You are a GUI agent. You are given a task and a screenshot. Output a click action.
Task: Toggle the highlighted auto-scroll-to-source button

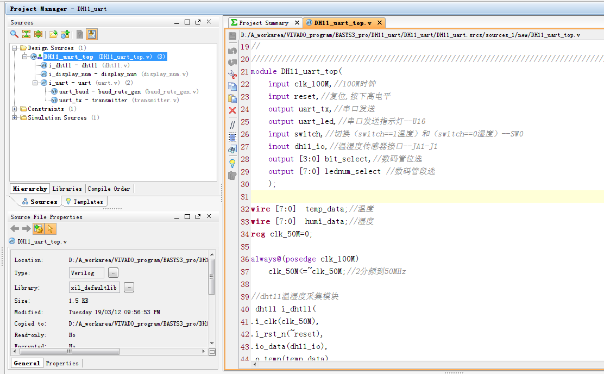click(x=91, y=34)
